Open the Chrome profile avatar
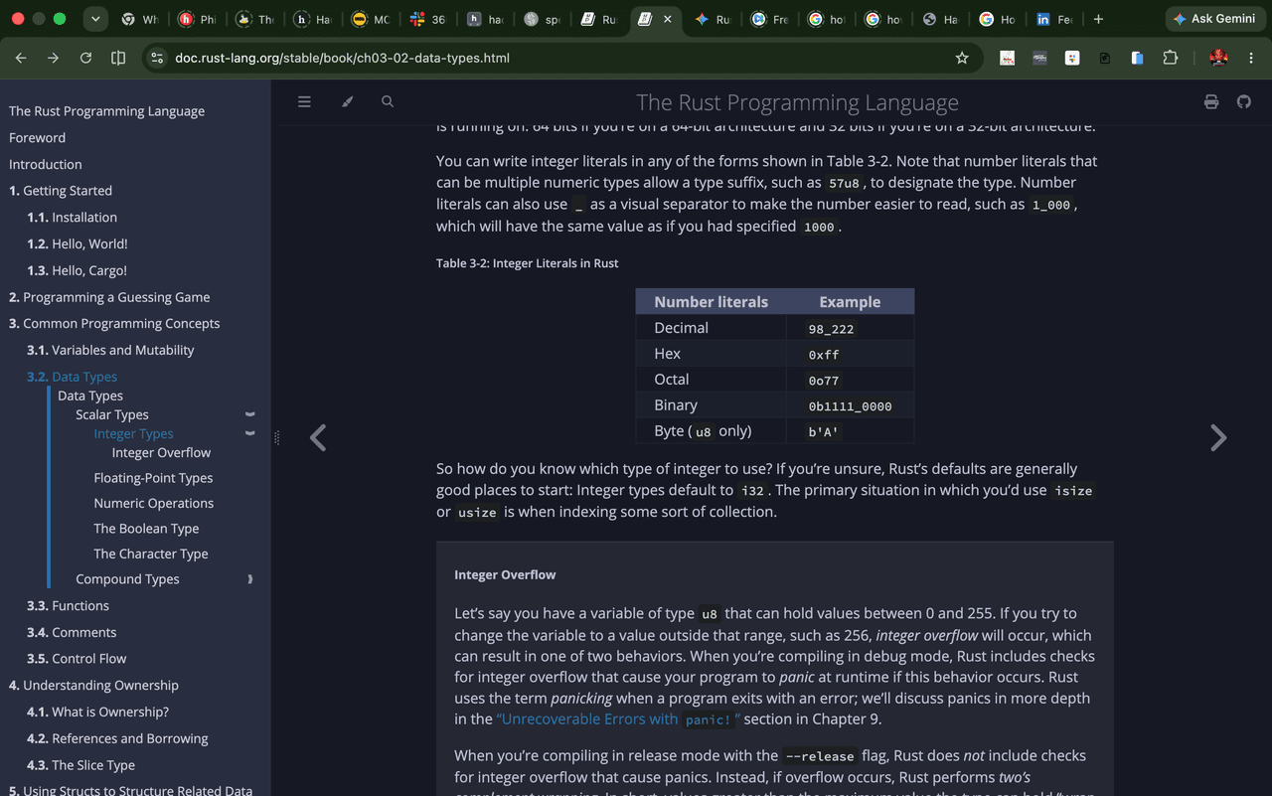This screenshot has width=1272, height=796. click(x=1218, y=58)
